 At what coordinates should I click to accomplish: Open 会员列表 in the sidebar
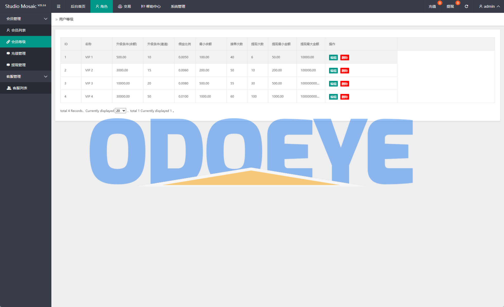pos(18,30)
